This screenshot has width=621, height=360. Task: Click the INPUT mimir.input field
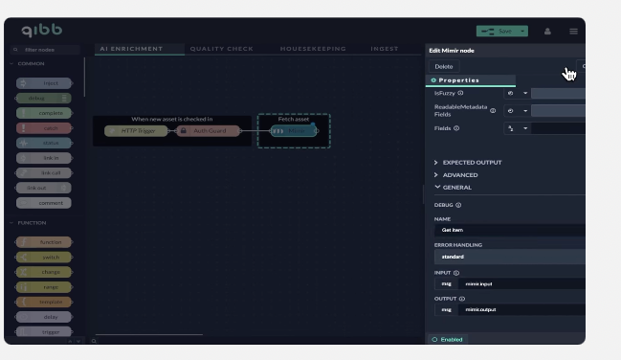click(522, 283)
